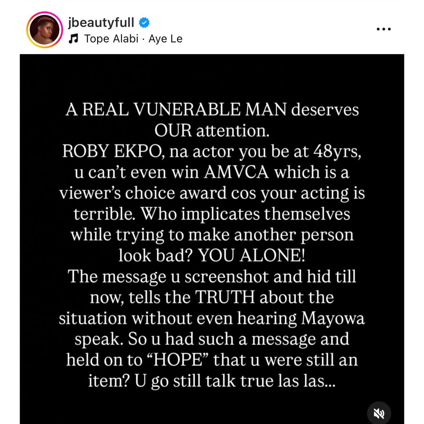Viewport: 424px width, 424px height.
Task: Open post options via the ellipsis icon
Action: 384,29
